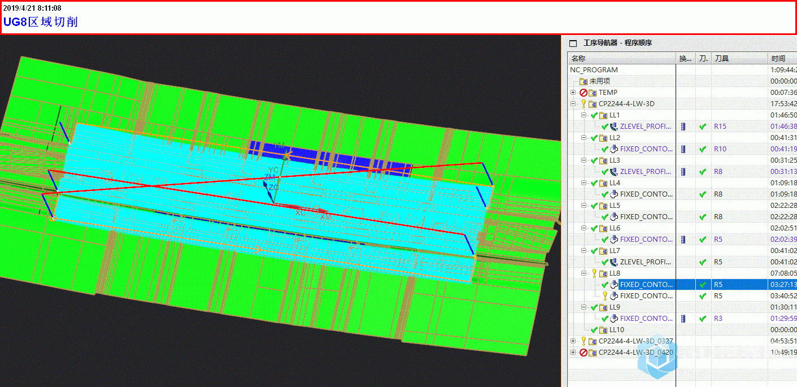Click the green toolpath checkmark in the R10 row
Viewport: 797px width, 387px height.
click(x=703, y=149)
